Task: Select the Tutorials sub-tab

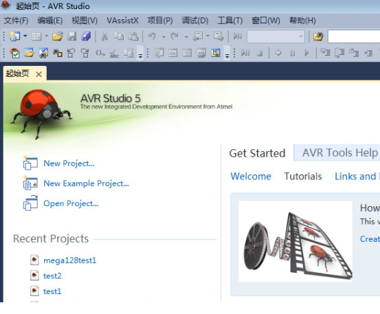Action: pos(303,177)
